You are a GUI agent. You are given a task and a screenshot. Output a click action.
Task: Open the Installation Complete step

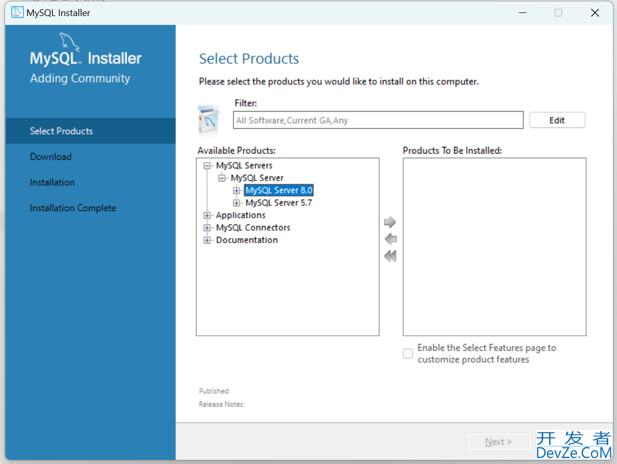click(73, 208)
